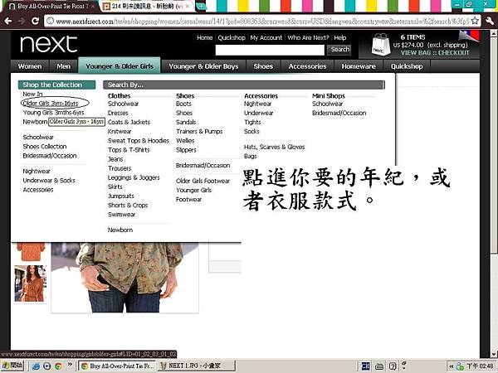
Task: Open Dresses under Clothes
Action: (x=118, y=113)
